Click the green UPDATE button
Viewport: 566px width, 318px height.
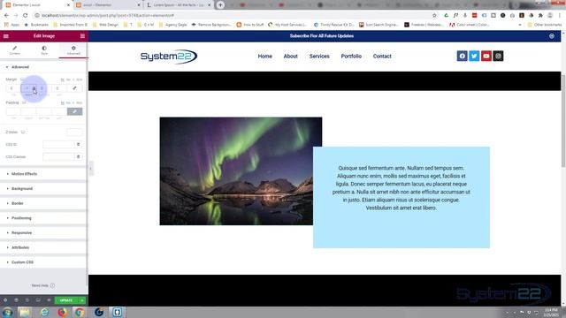66,300
